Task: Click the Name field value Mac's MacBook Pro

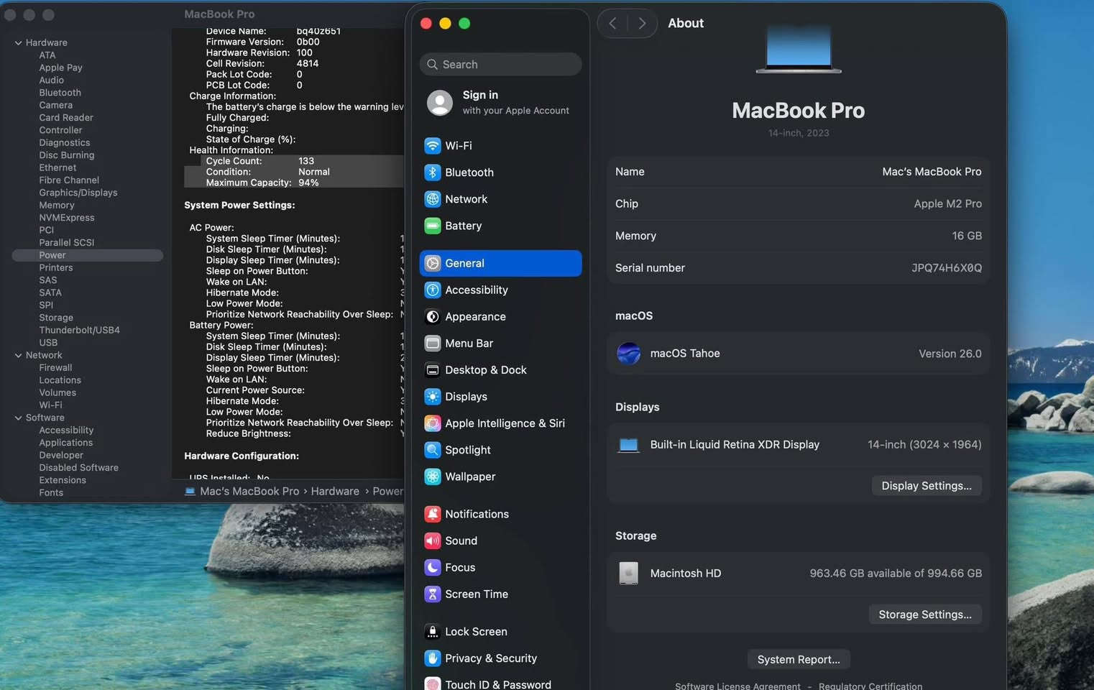Action: [x=932, y=172]
